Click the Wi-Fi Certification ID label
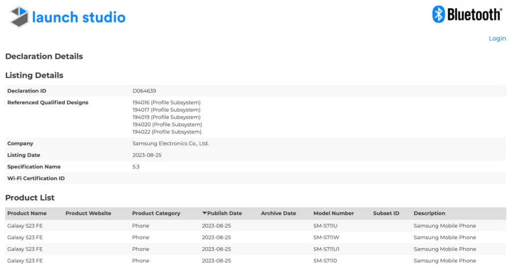Image resolution: width=511 pixels, height=275 pixels. point(36,178)
